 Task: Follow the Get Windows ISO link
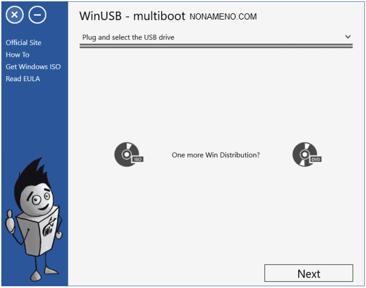[x=33, y=67]
